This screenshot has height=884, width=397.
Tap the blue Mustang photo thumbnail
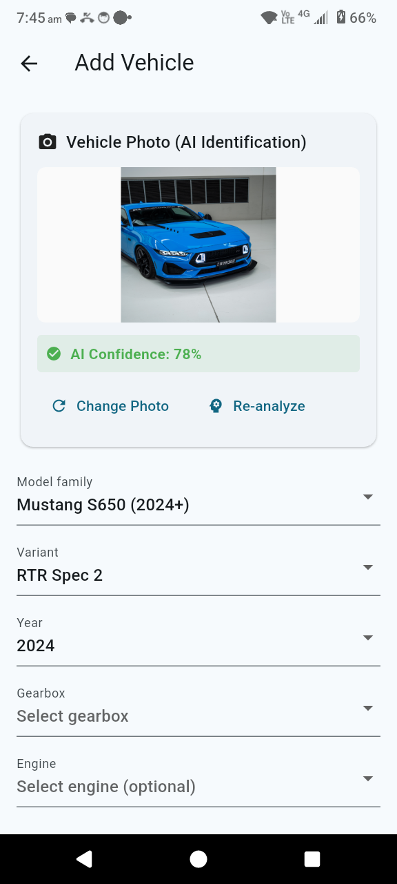[x=198, y=245]
